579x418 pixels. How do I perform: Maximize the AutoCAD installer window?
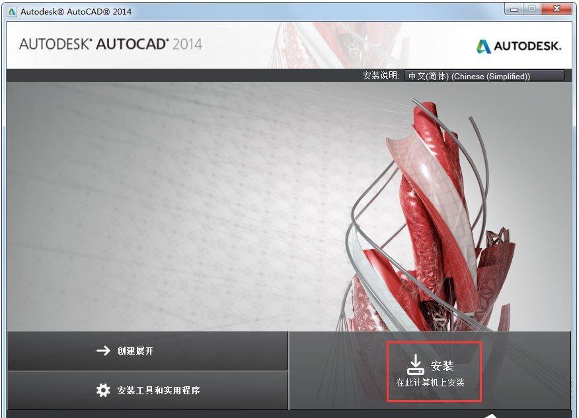(533, 9)
